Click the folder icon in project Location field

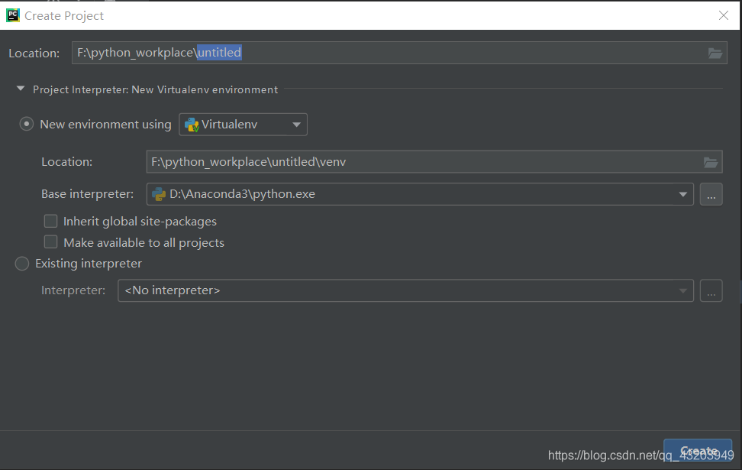pyautogui.click(x=715, y=53)
